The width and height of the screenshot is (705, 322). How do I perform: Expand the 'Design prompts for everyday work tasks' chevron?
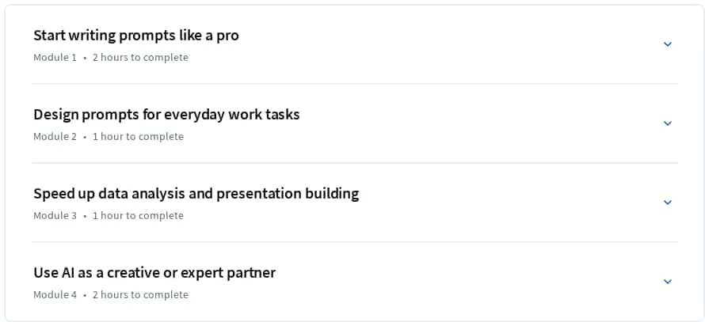(668, 123)
